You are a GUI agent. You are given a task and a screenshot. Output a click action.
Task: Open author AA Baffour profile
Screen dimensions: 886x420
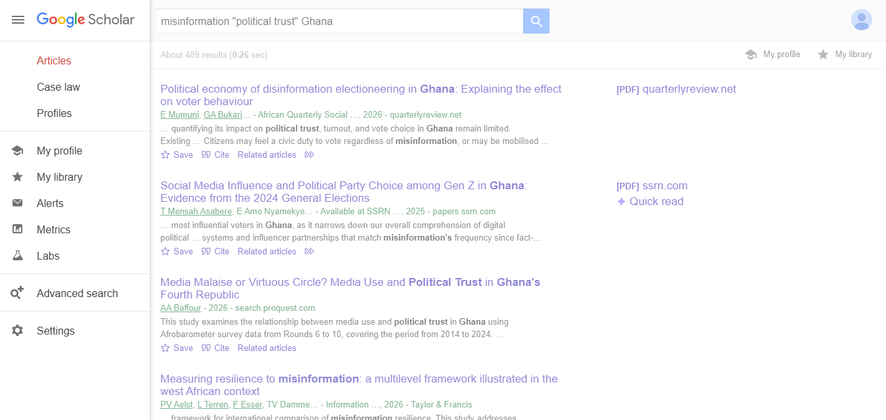pos(181,308)
